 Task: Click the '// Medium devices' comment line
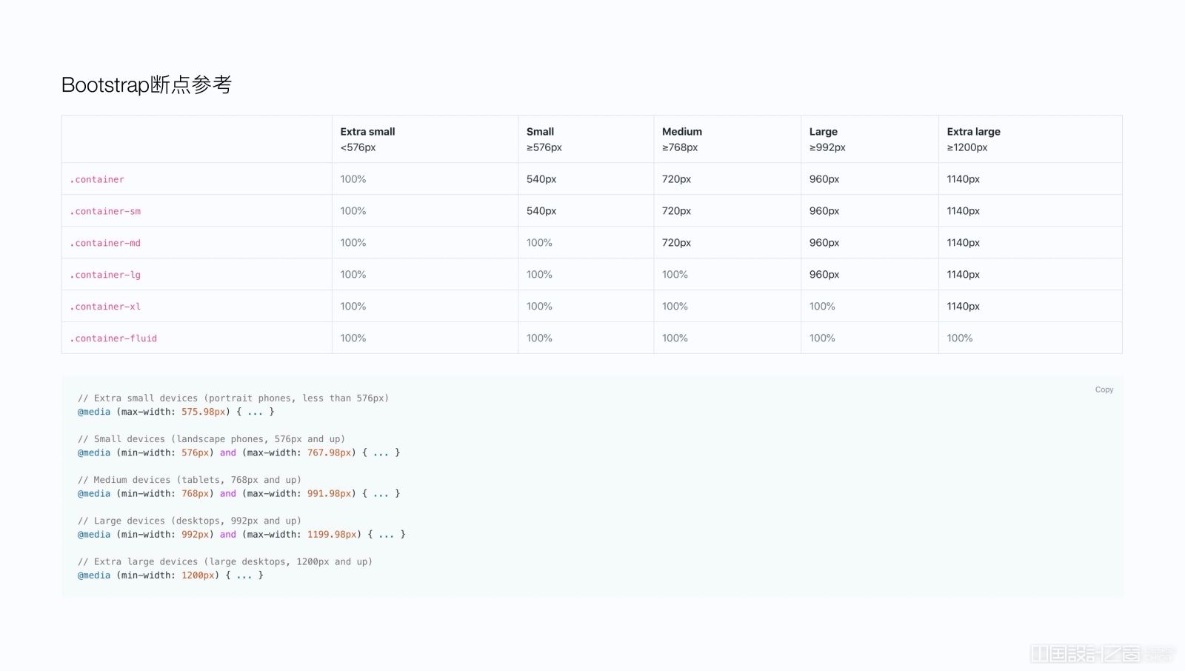(190, 480)
